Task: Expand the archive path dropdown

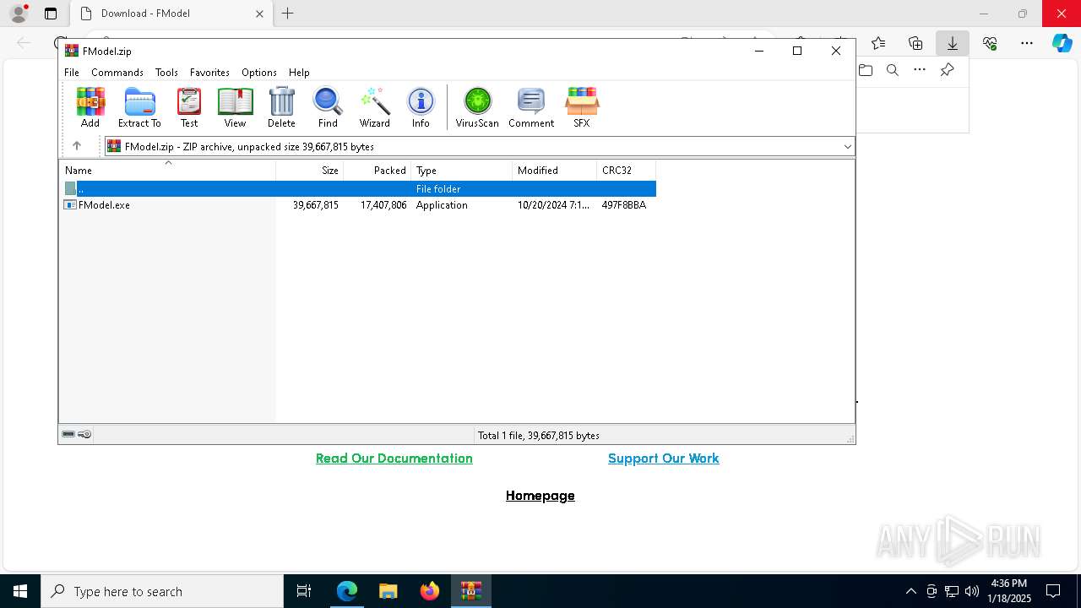Action: [x=847, y=146]
